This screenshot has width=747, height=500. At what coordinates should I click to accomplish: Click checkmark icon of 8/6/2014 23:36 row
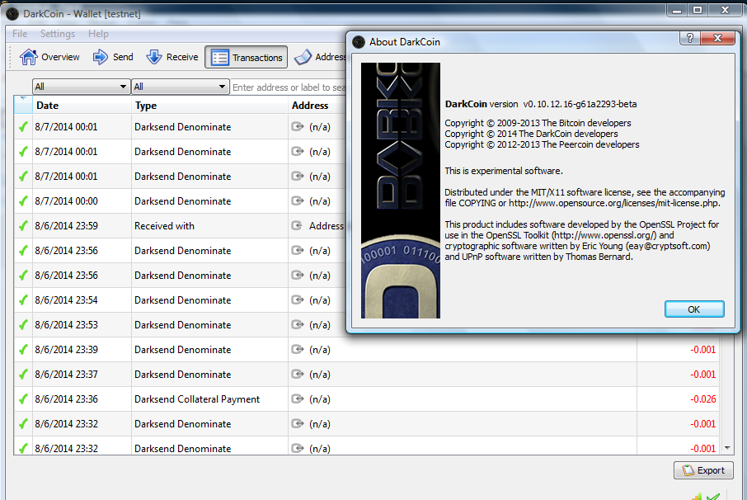pos(23,399)
